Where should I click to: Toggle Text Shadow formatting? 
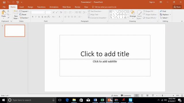[x=42, y=17]
